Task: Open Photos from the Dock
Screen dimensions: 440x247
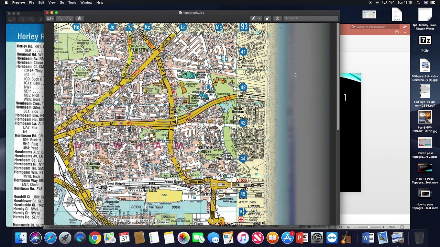Action: point(184,238)
